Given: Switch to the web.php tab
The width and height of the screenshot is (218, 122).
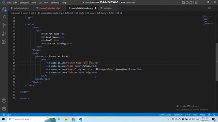Looking at the screenshot, I should click(108, 8).
